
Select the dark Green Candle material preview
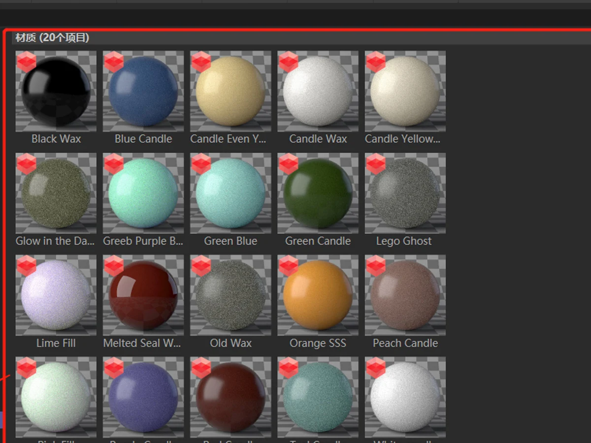[x=318, y=193]
